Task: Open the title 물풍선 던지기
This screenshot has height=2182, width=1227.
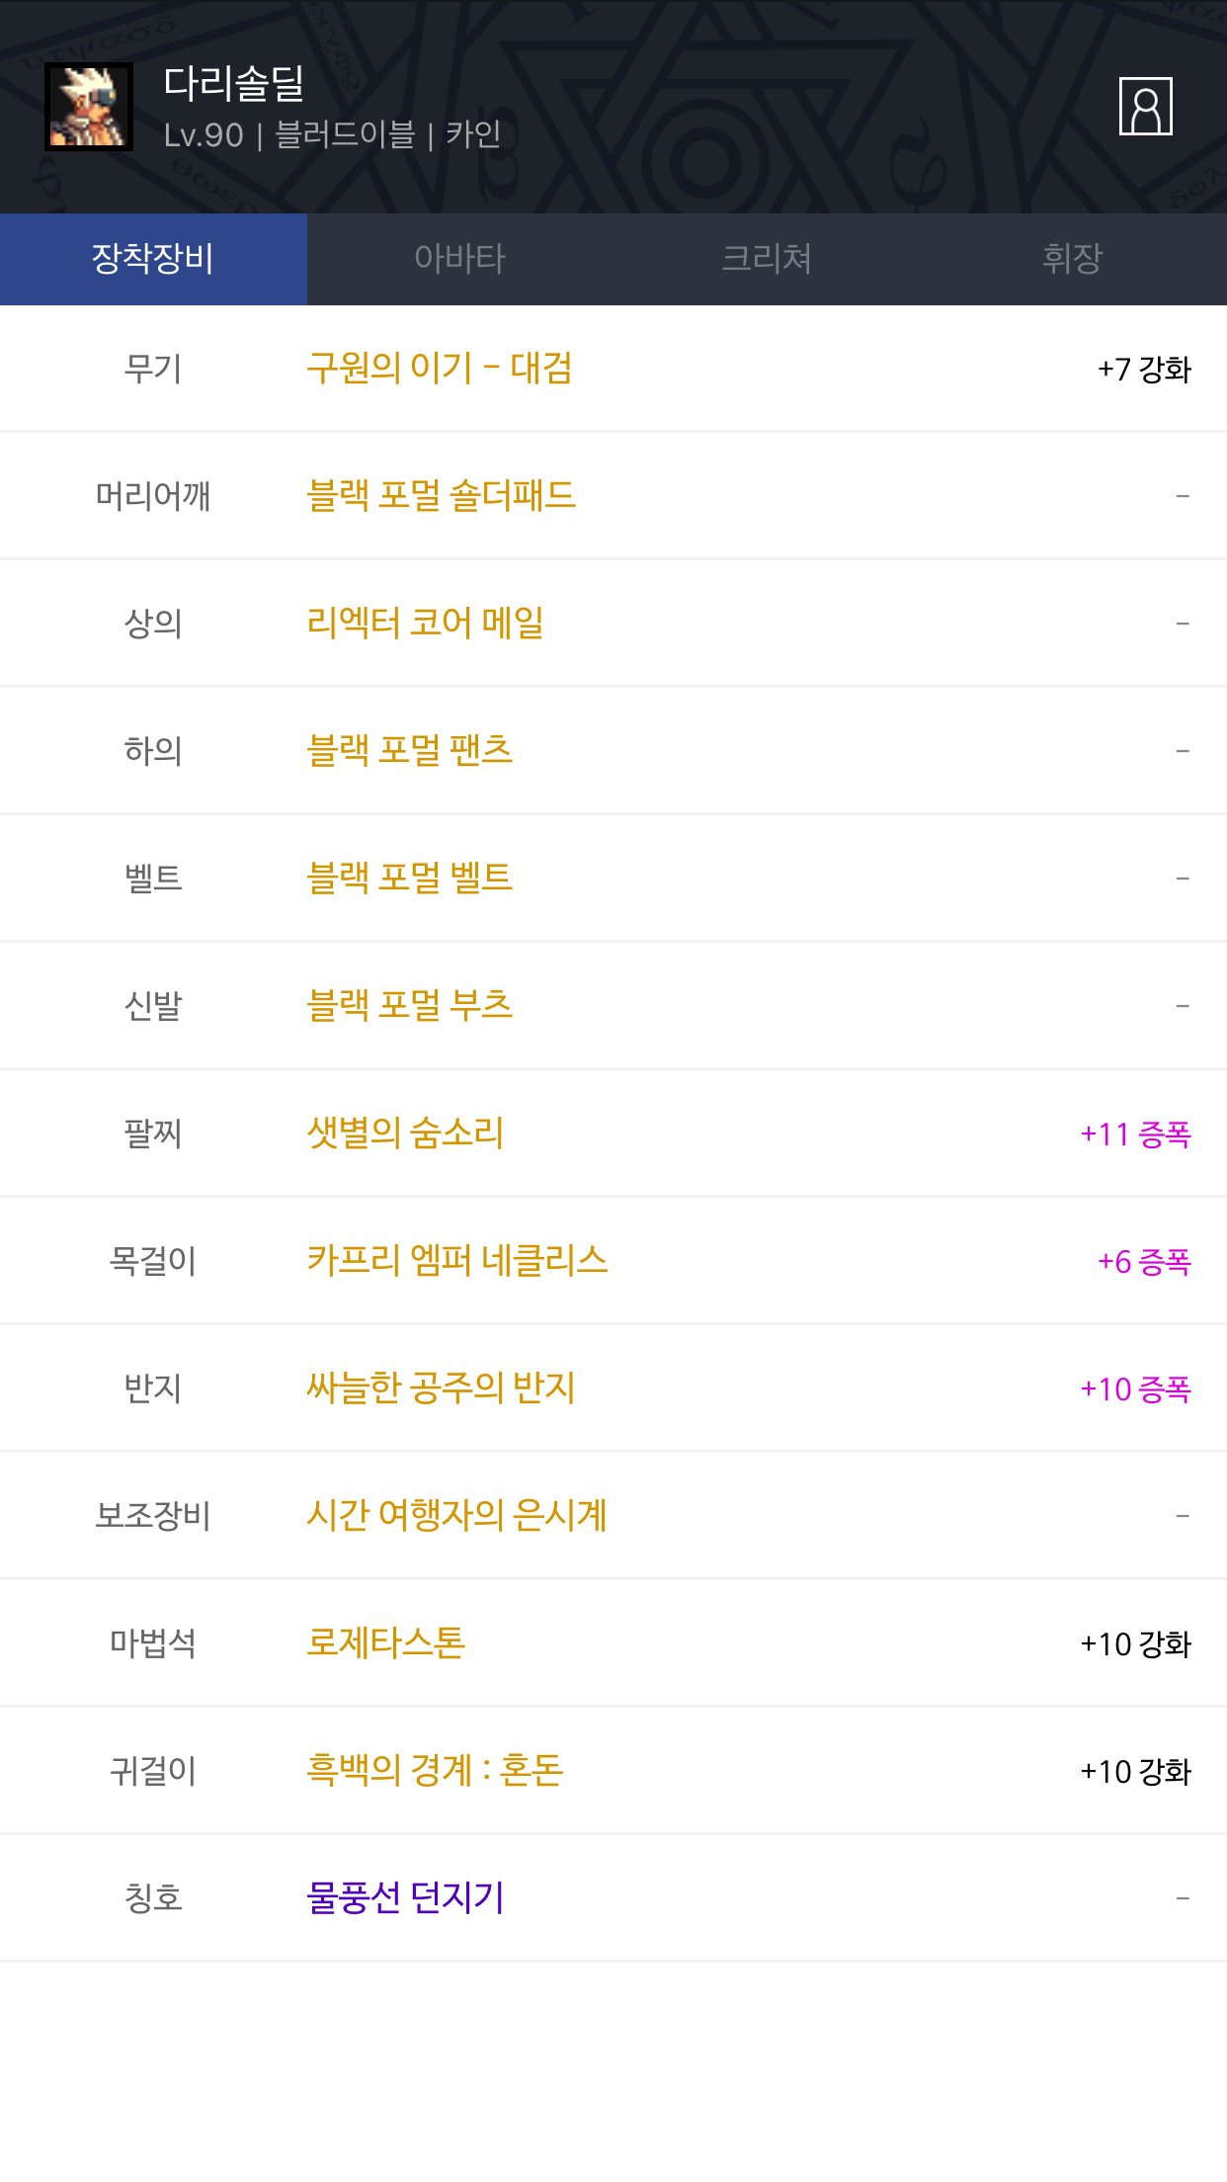Action: coord(406,1898)
